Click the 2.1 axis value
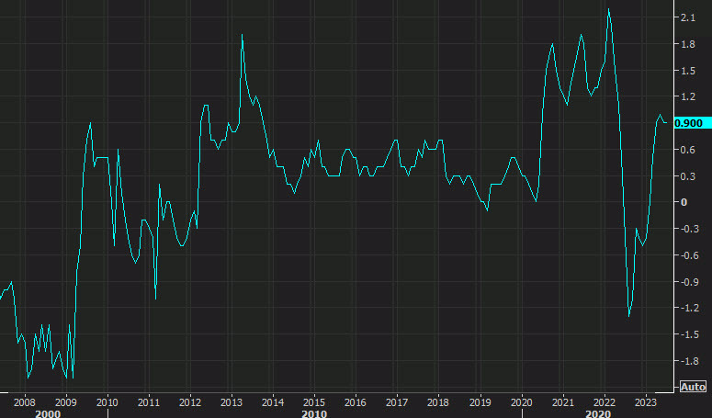 coord(688,17)
